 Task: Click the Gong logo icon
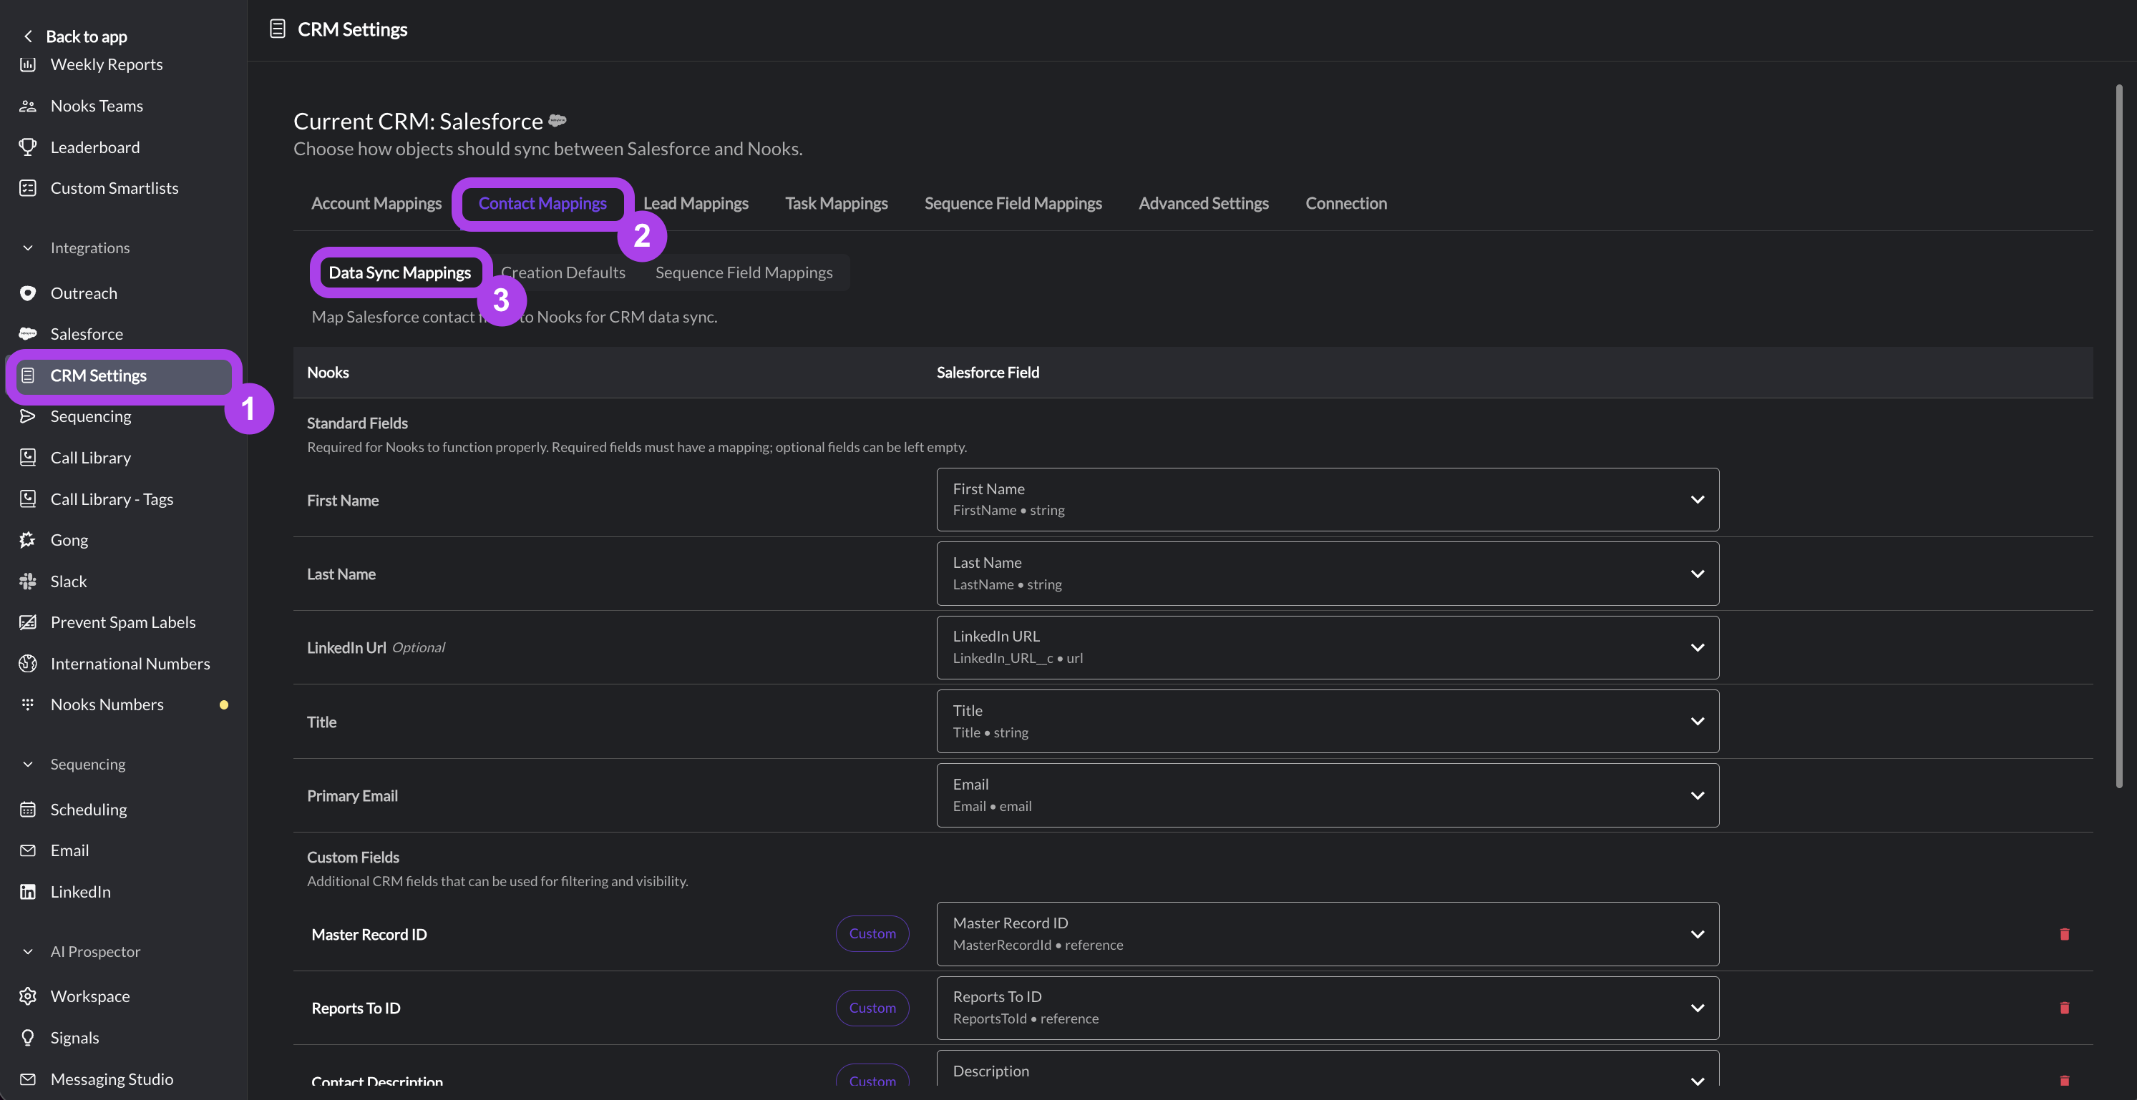[x=27, y=540]
